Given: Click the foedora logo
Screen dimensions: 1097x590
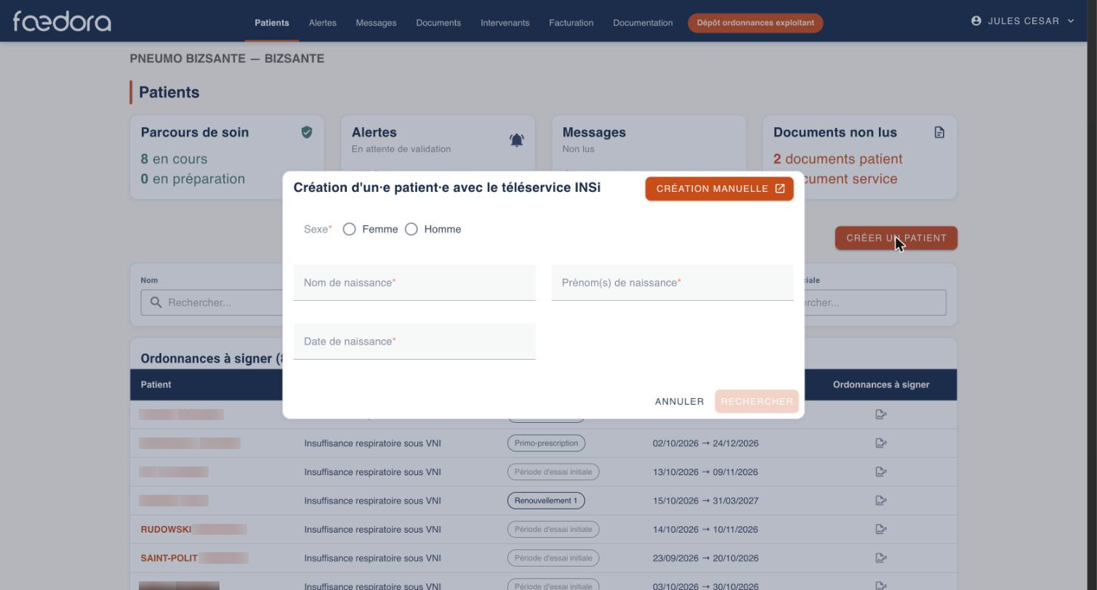Looking at the screenshot, I should (62, 21).
